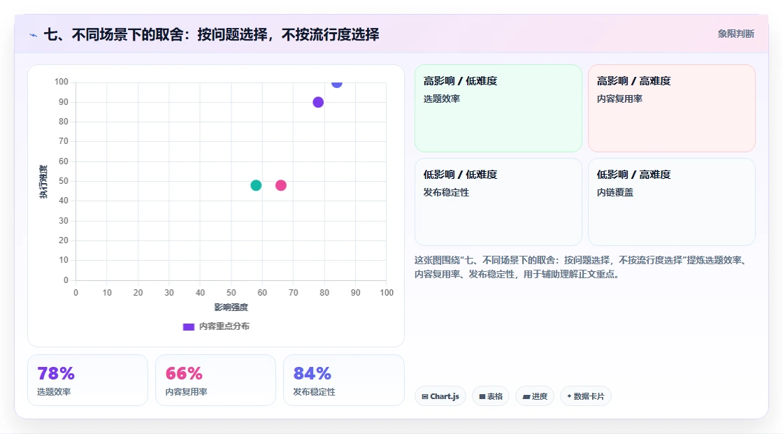Screen dimensions: 783x434
Task: Select the 高影响 / 高难度 quadrant card
Action: tap(672, 108)
